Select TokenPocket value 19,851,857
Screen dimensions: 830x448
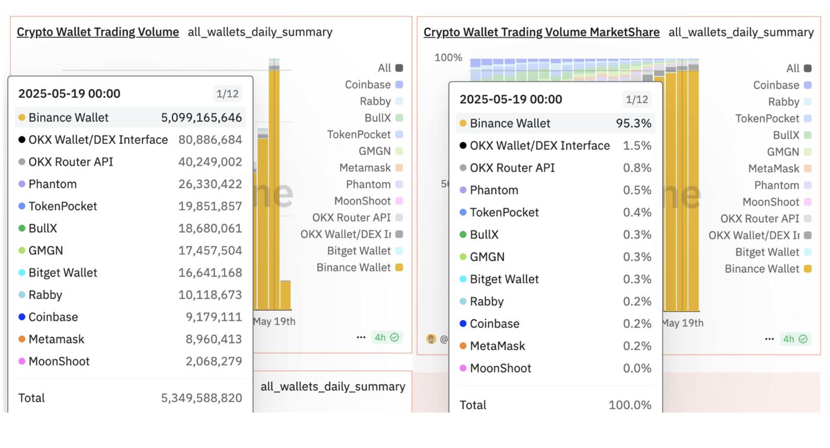[210, 206]
